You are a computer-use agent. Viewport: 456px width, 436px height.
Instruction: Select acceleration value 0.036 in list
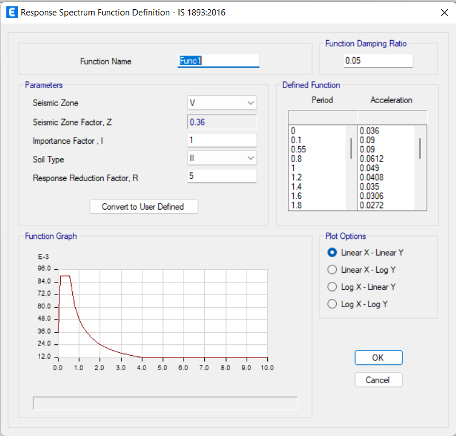pyautogui.click(x=369, y=131)
